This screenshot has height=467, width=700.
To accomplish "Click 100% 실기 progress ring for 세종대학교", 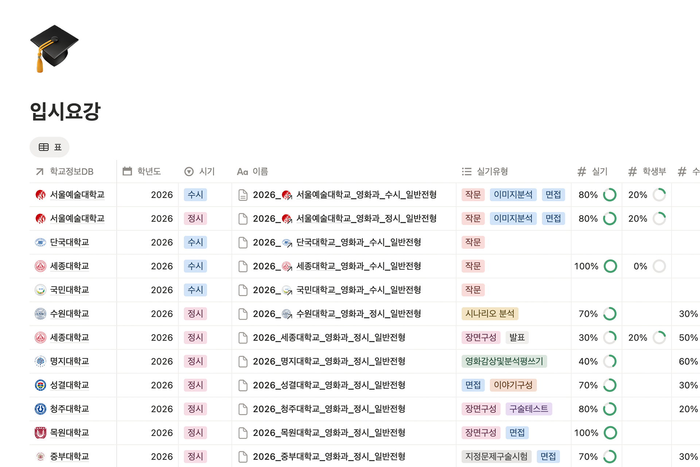I will (x=610, y=266).
